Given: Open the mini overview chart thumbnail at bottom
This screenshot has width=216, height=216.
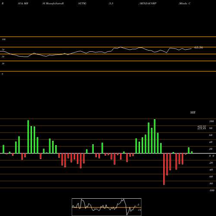Looking at the screenshot, I should [107, 207].
